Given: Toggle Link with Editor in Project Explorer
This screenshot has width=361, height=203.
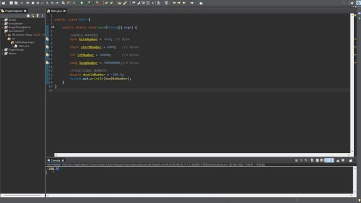Looking at the screenshot, I should click(x=33, y=16).
